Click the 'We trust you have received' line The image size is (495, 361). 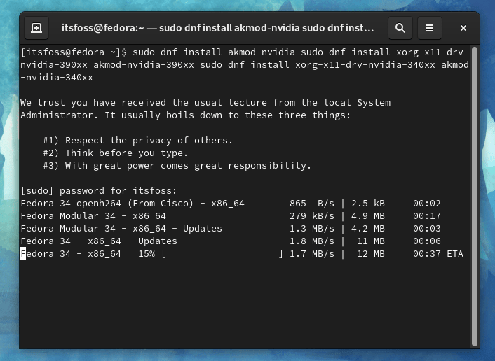click(205, 103)
